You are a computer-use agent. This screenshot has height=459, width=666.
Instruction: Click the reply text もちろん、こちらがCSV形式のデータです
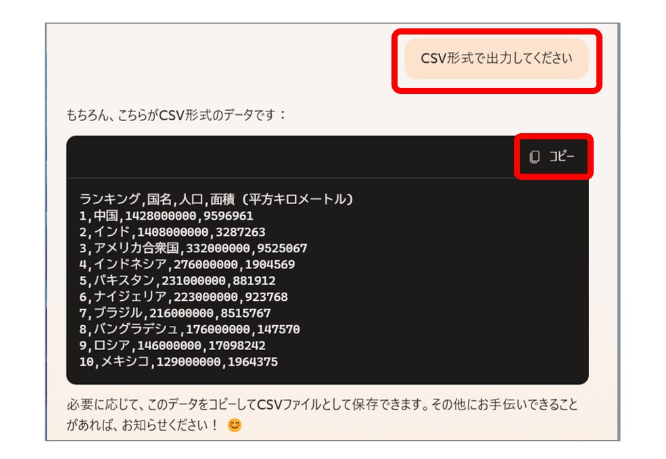[176, 115]
